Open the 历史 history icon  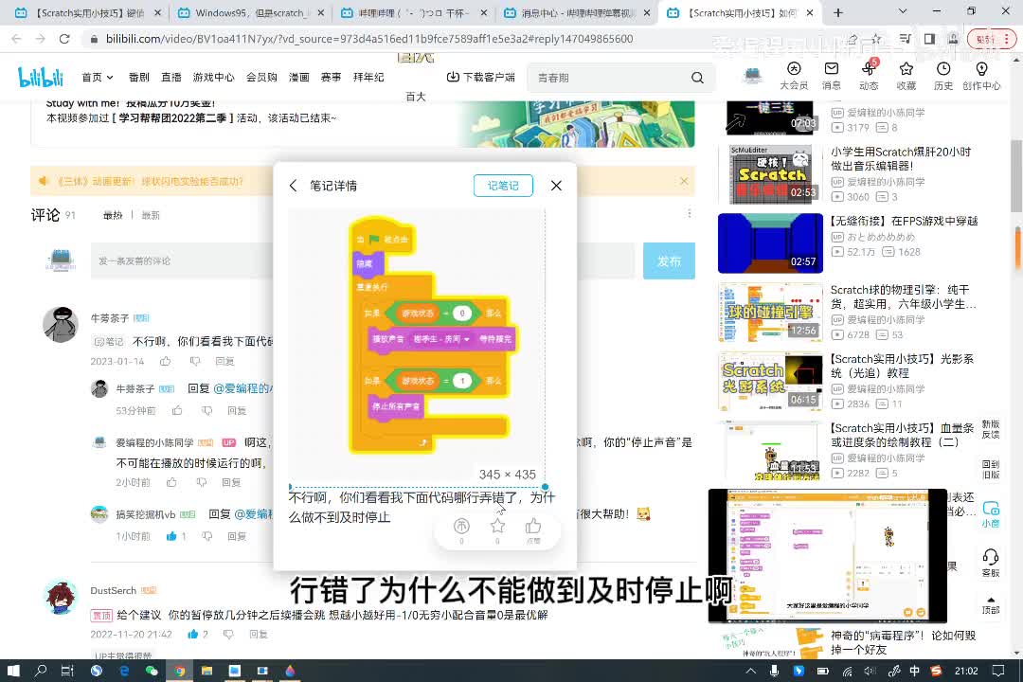[x=943, y=76]
